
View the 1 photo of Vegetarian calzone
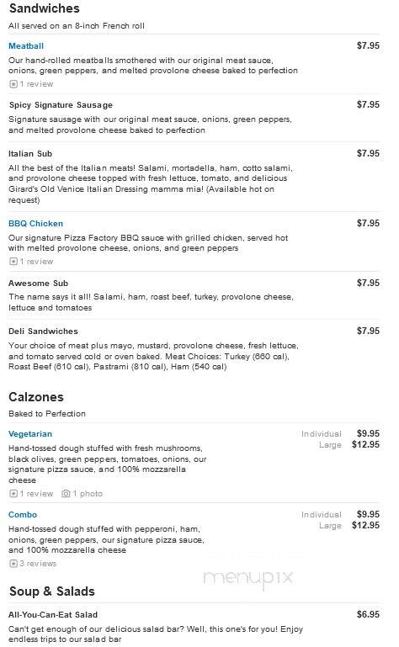click(x=88, y=494)
